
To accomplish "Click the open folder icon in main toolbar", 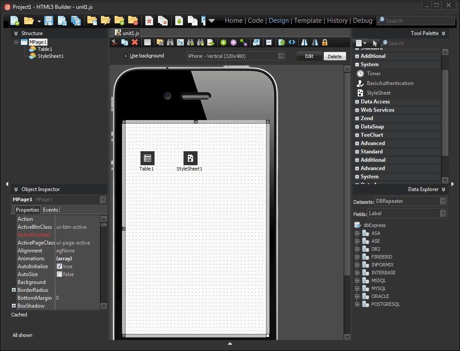I will pos(29,21).
